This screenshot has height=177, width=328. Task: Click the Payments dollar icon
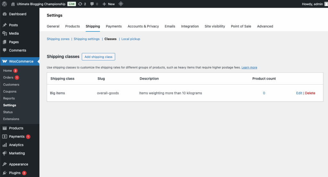(x=4, y=137)
